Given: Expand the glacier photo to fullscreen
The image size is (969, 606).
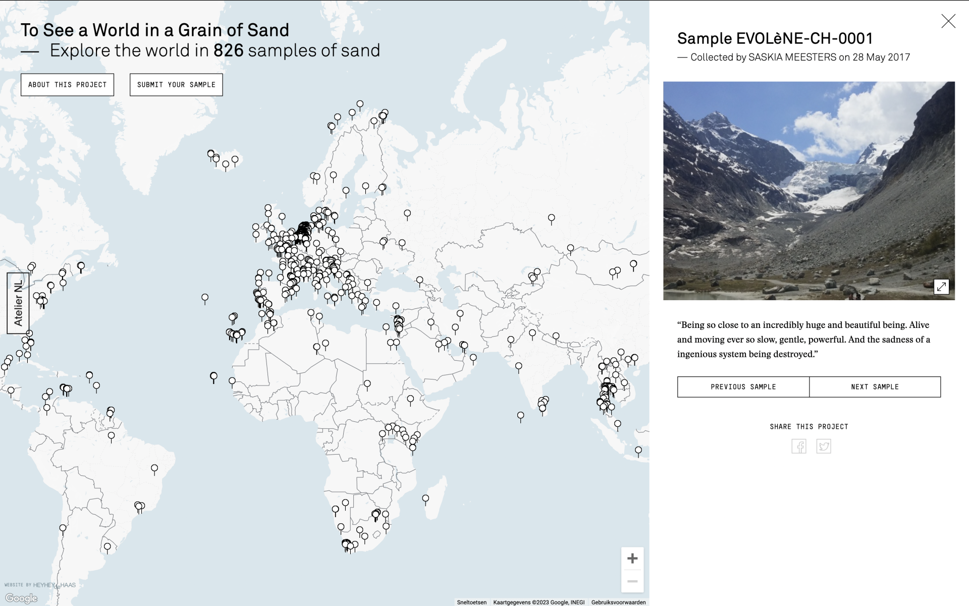Looking at the screenshot, I should pos(941,287).
